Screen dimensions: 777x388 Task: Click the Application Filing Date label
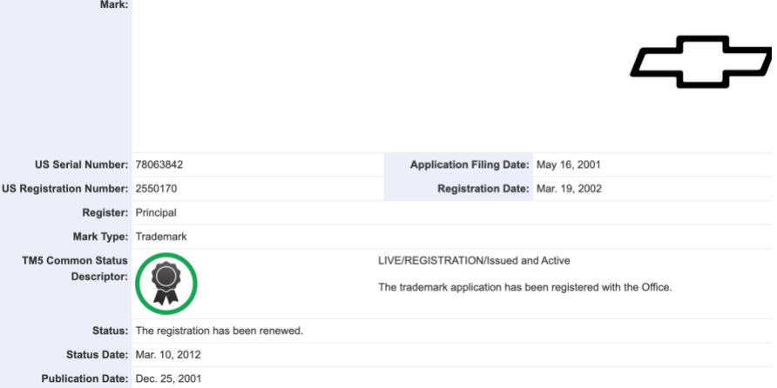pos(470,164)
